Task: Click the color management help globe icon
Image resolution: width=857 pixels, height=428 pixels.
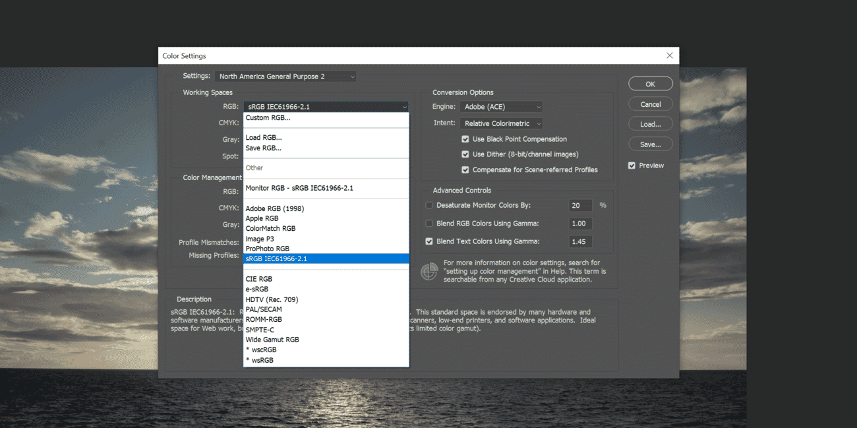Action: [x=429, y=271]
